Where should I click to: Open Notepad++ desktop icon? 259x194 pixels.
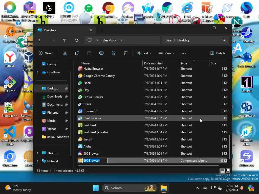(10, 109)
